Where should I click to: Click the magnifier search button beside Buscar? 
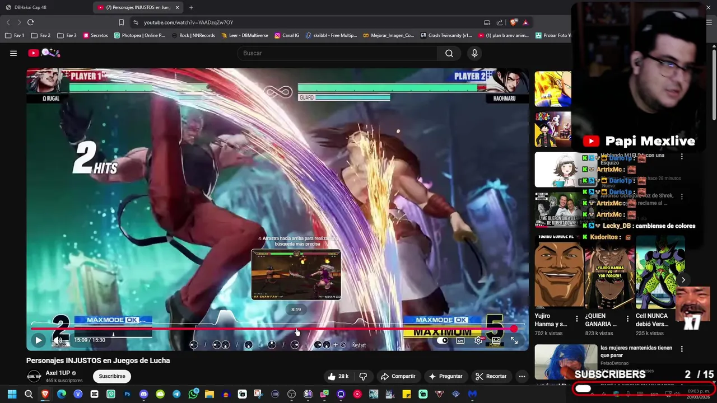pos(449,53)
